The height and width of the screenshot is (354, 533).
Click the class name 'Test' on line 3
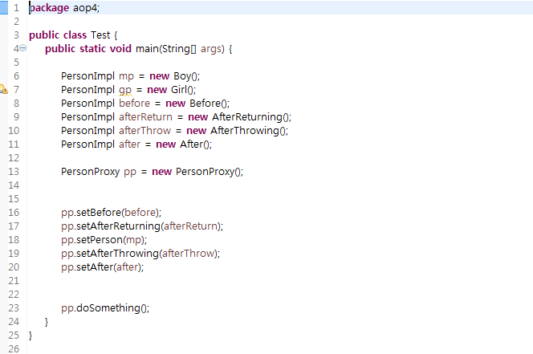pyautogui.click(x=100, y=35)
